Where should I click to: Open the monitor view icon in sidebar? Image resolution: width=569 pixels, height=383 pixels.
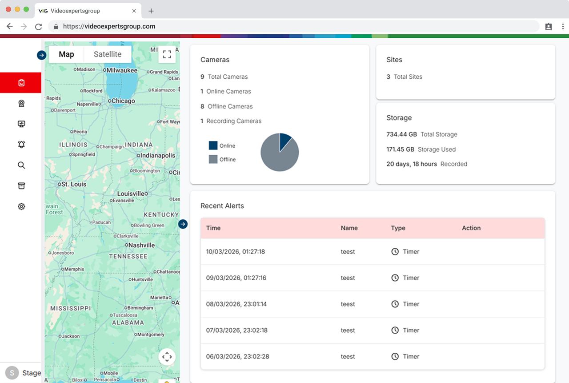pyautogui.click(x=21, y=124)
